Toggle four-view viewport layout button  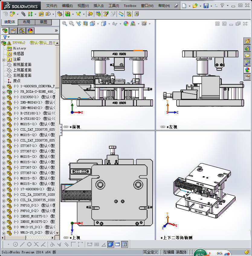[124, 244]
